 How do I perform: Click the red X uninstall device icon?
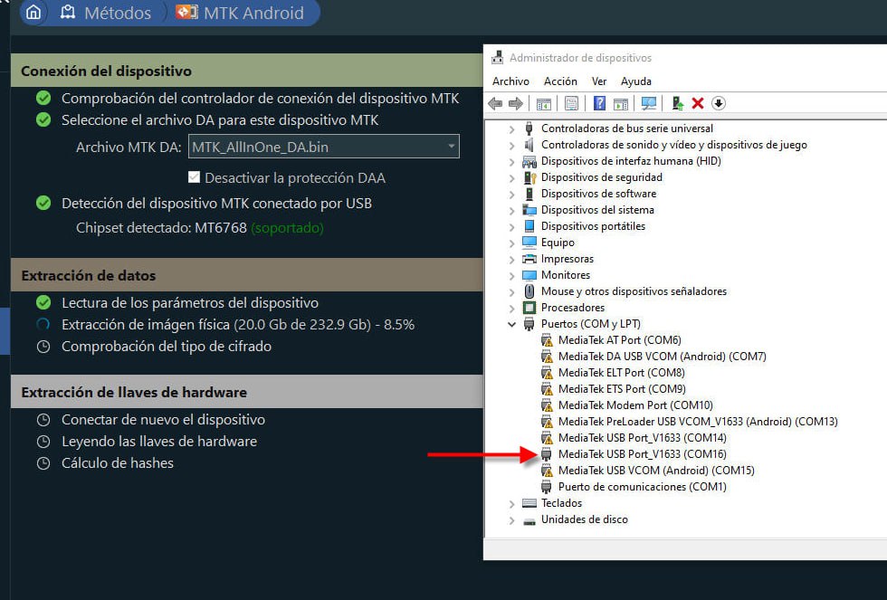click(x=698, y=103)
